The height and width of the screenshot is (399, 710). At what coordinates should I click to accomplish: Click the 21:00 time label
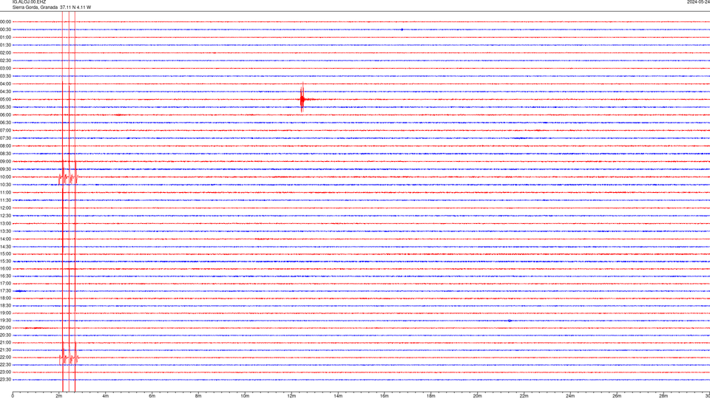[x=5, y=342]
